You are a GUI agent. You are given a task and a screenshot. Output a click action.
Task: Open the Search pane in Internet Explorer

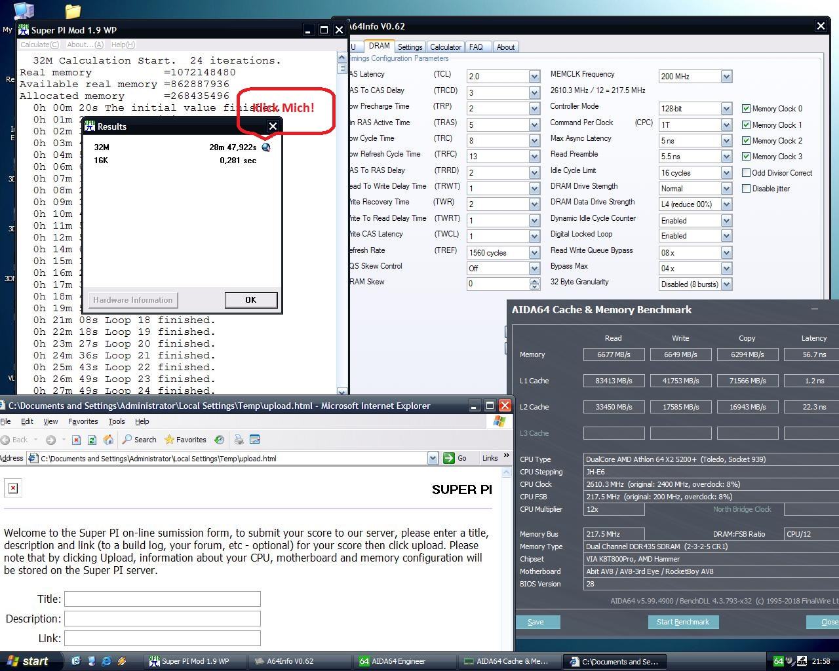(139, 440)
